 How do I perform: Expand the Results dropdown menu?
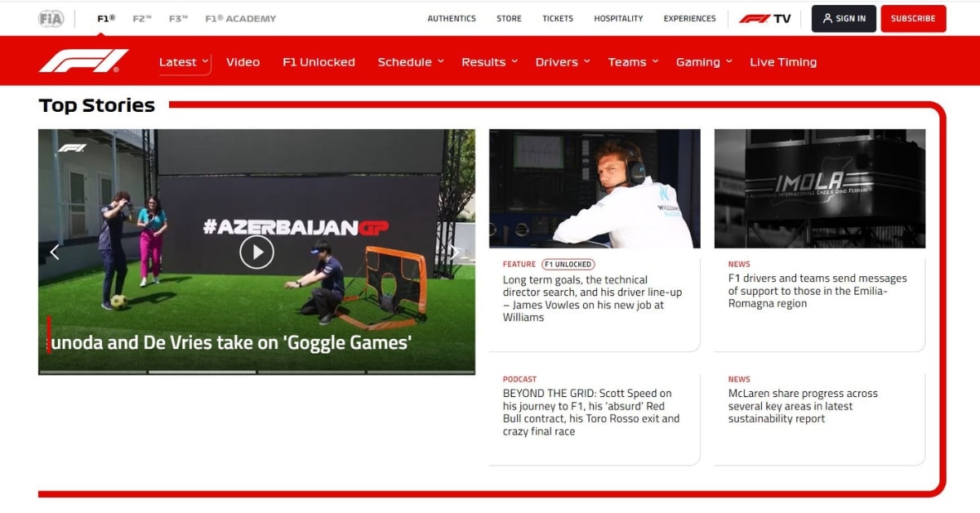click(x=489, y=62)
